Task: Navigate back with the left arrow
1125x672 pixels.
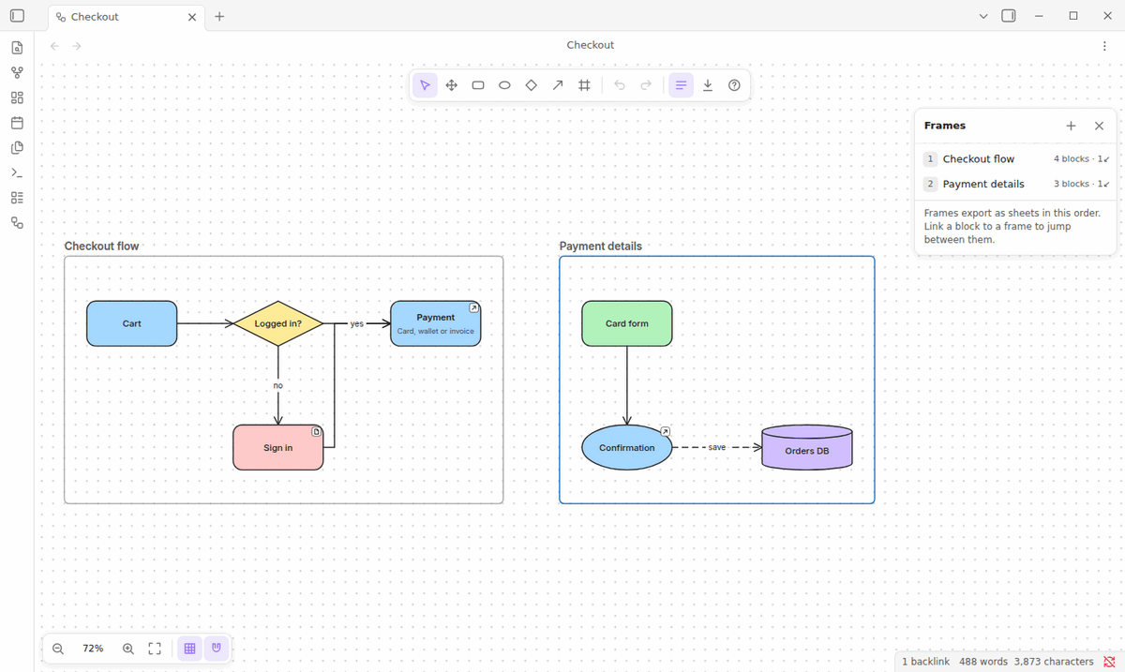Action: pyautogui.click(x=54, y=46)
